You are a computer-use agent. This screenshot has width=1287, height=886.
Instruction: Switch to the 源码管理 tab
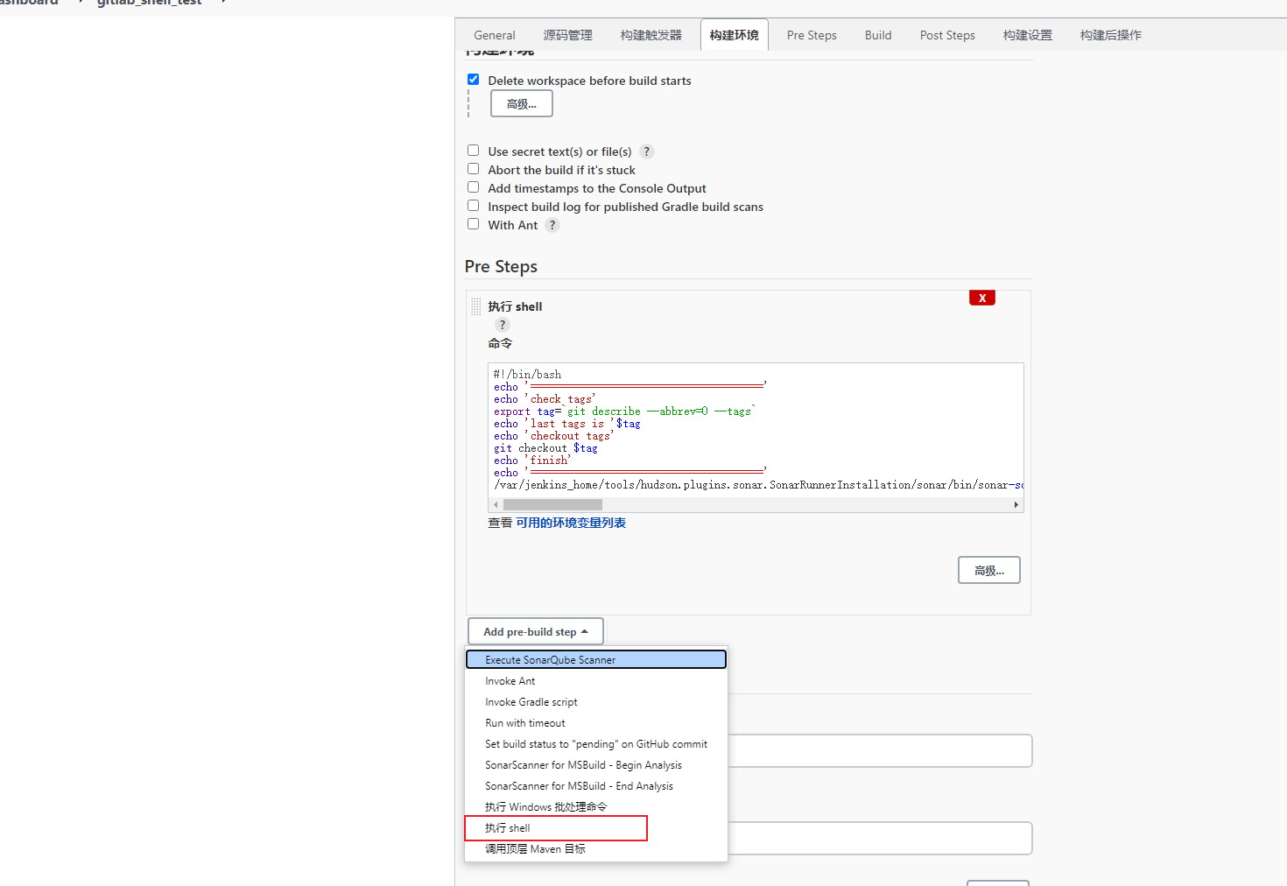pyautogui.click(x=568, y=35)
